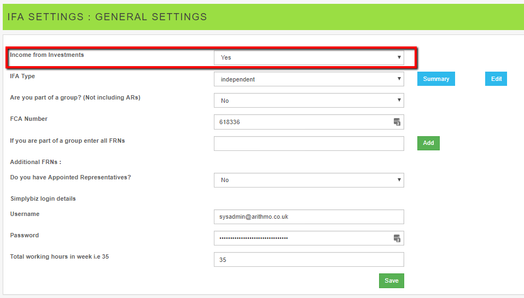
Task: Click the green Add button
Action: pos(428,143)
